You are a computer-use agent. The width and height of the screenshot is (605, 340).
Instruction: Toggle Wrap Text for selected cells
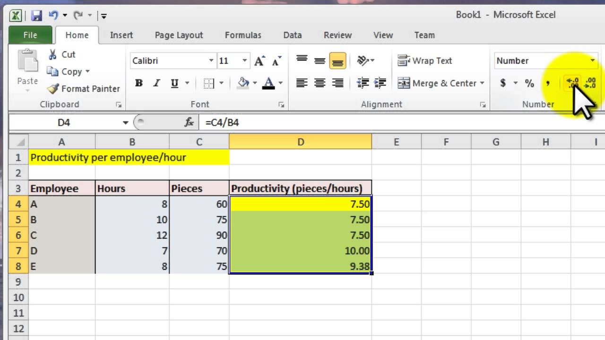pyautogui.click(x=425, y=60)
